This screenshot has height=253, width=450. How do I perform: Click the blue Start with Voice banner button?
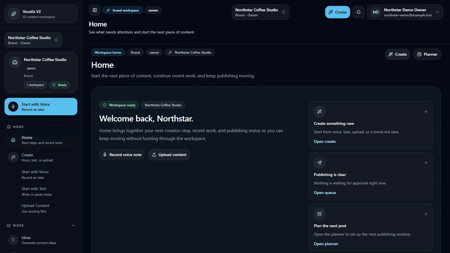click(x=41, y=107)
